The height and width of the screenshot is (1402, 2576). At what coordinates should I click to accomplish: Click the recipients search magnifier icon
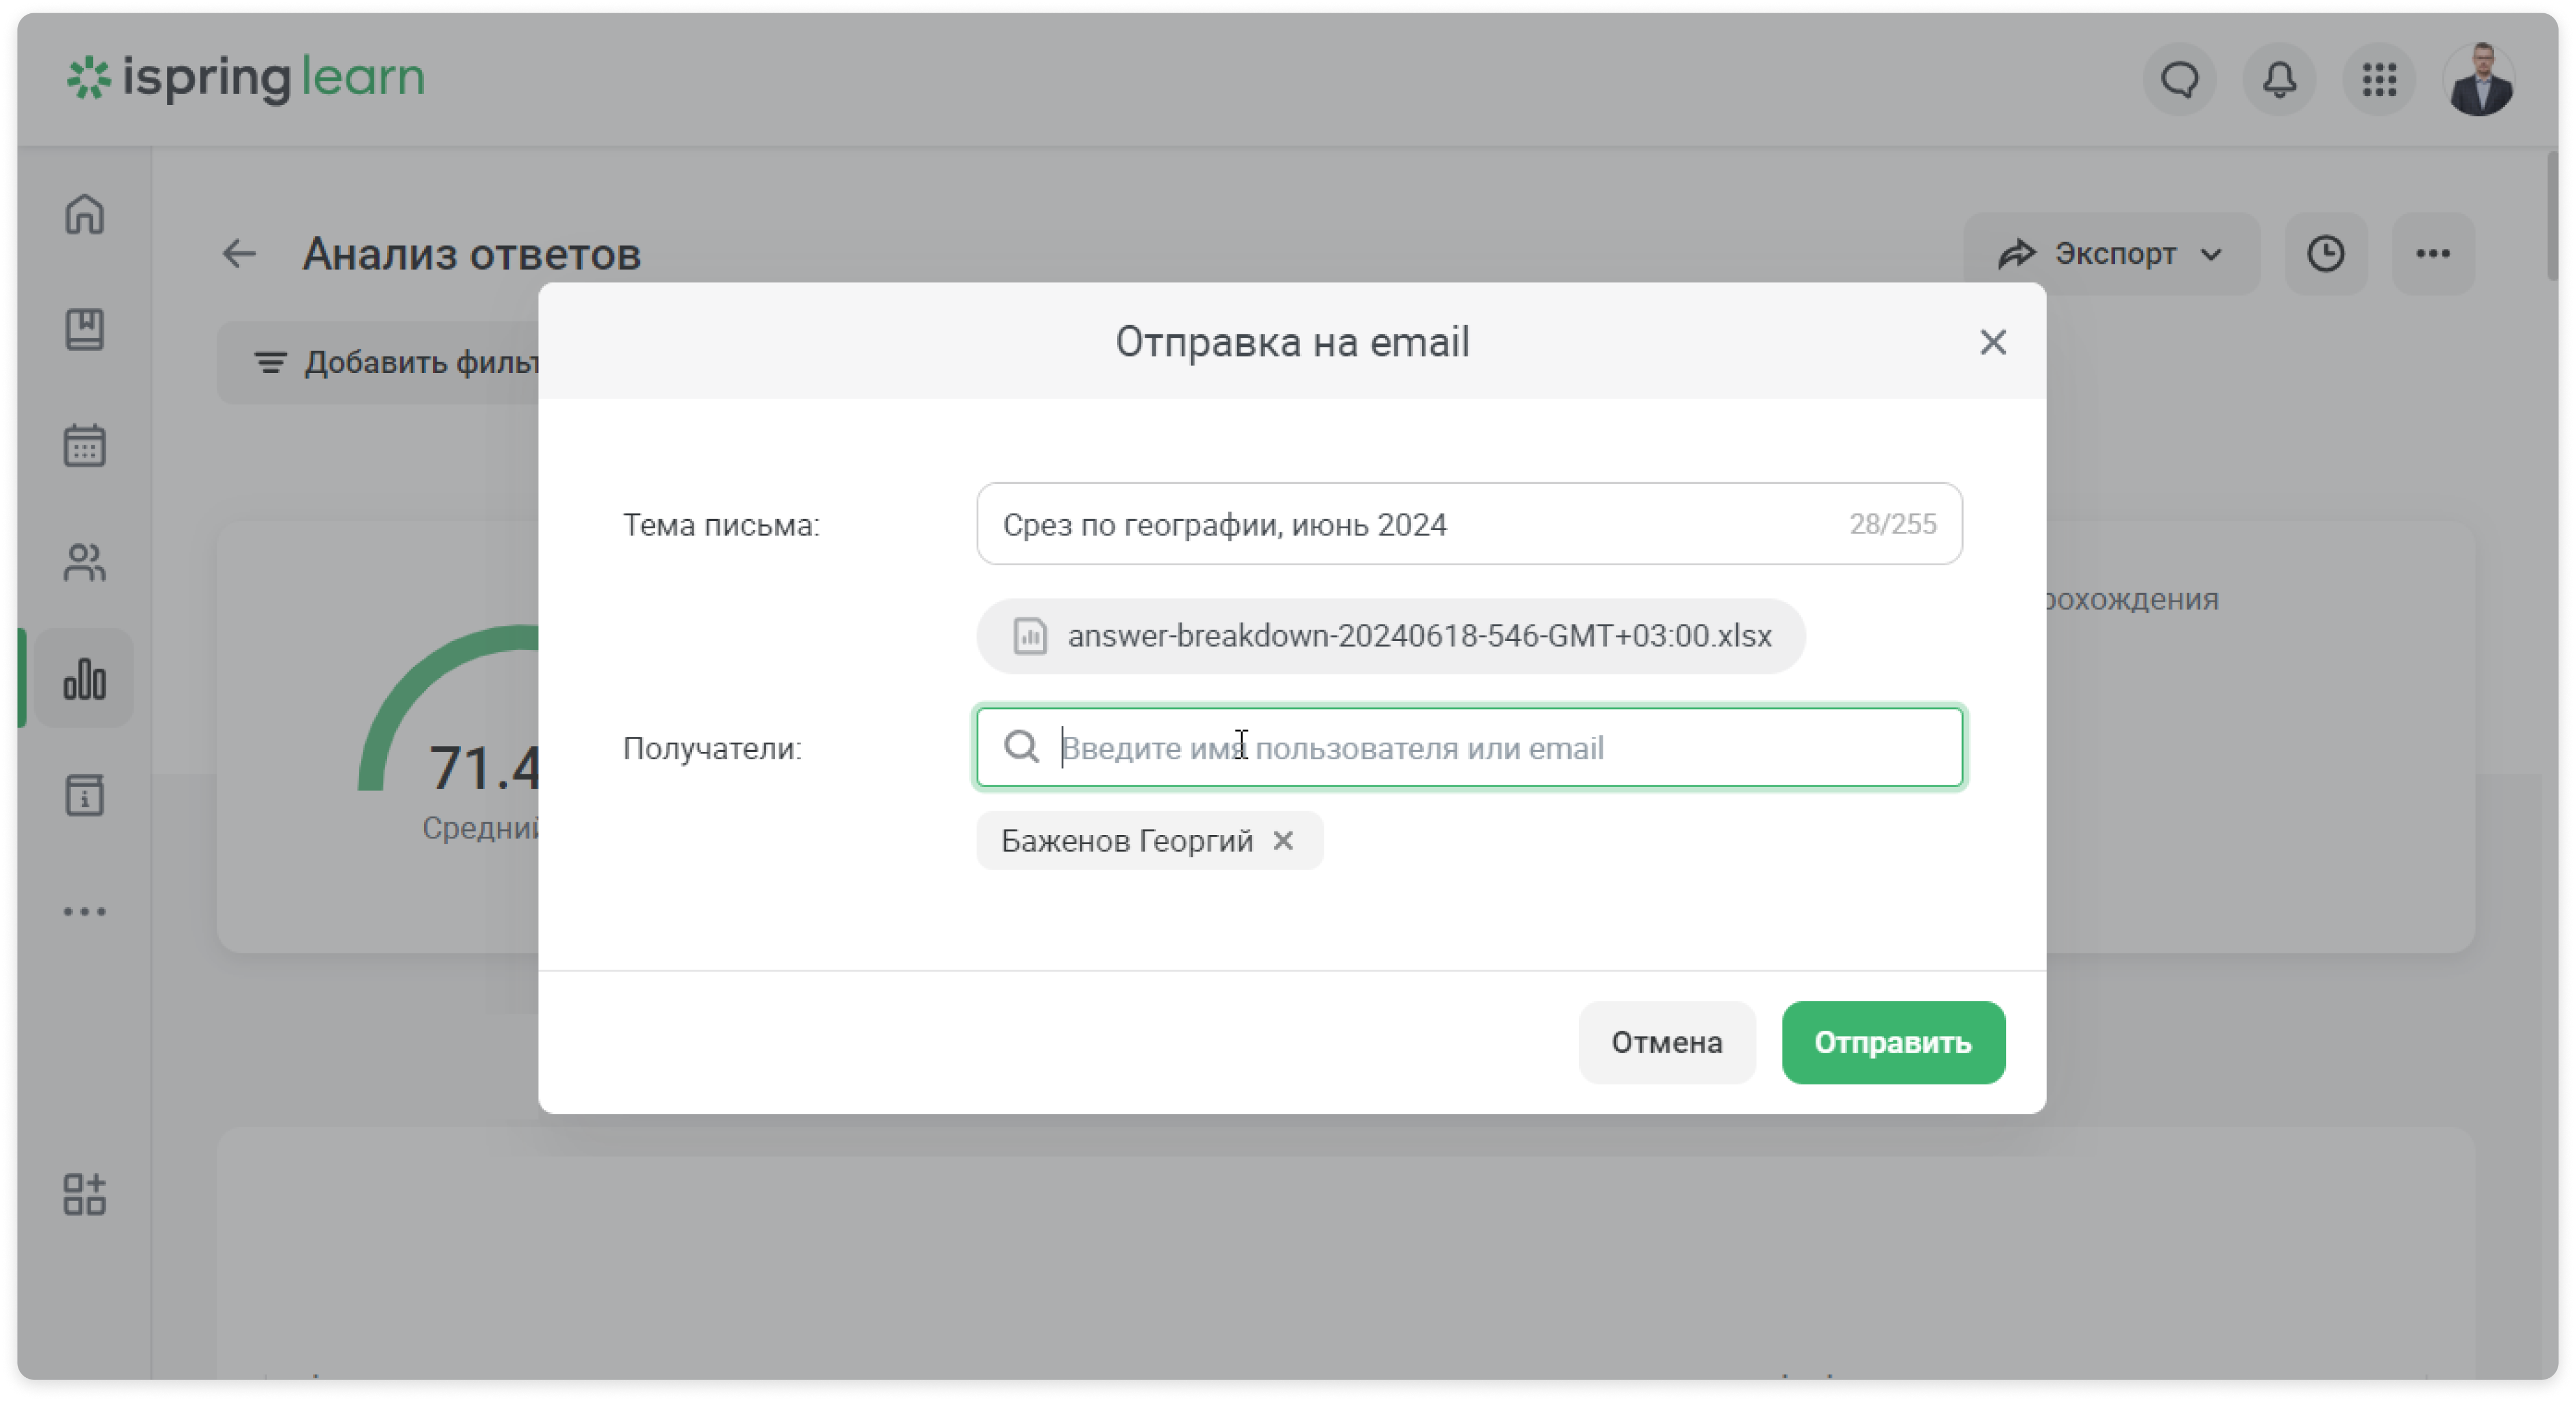[1021, 747]
